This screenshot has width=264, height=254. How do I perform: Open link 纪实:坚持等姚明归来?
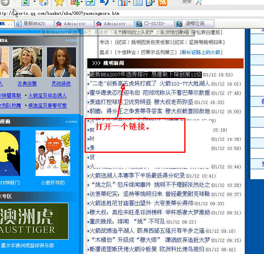pos(199,42)
